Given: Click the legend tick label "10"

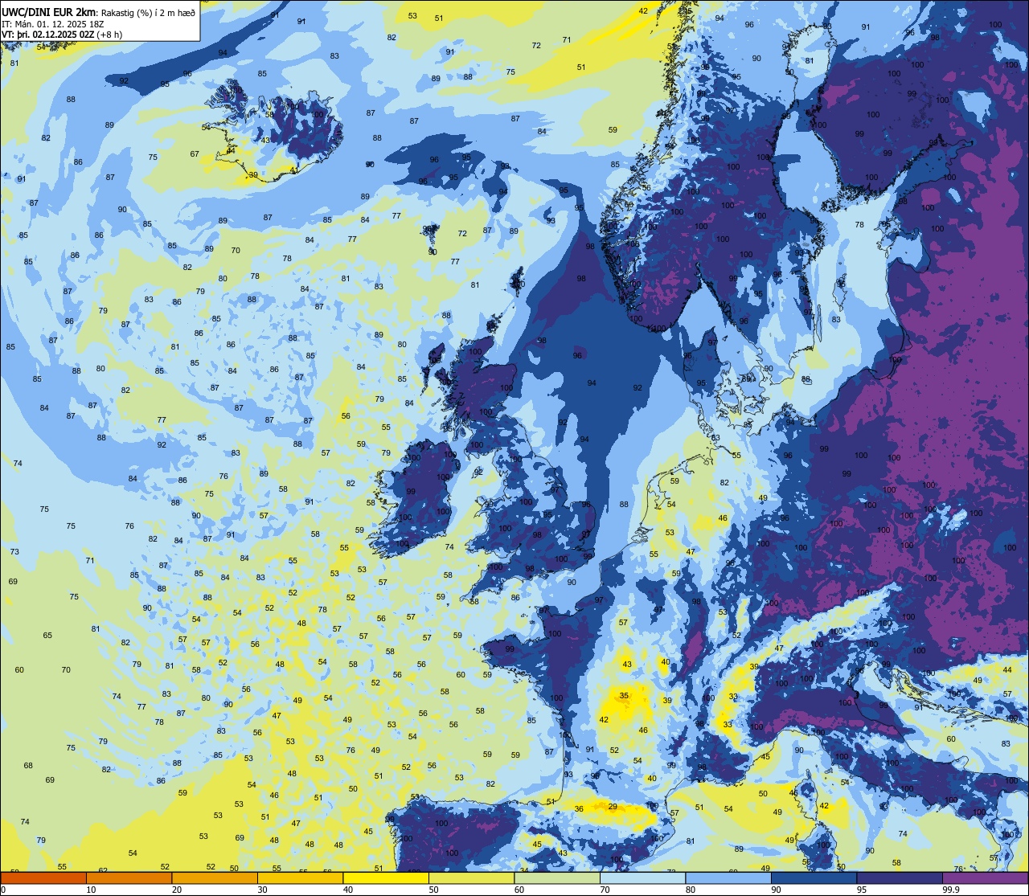Looking at the screenshot, I should (91, 890).
